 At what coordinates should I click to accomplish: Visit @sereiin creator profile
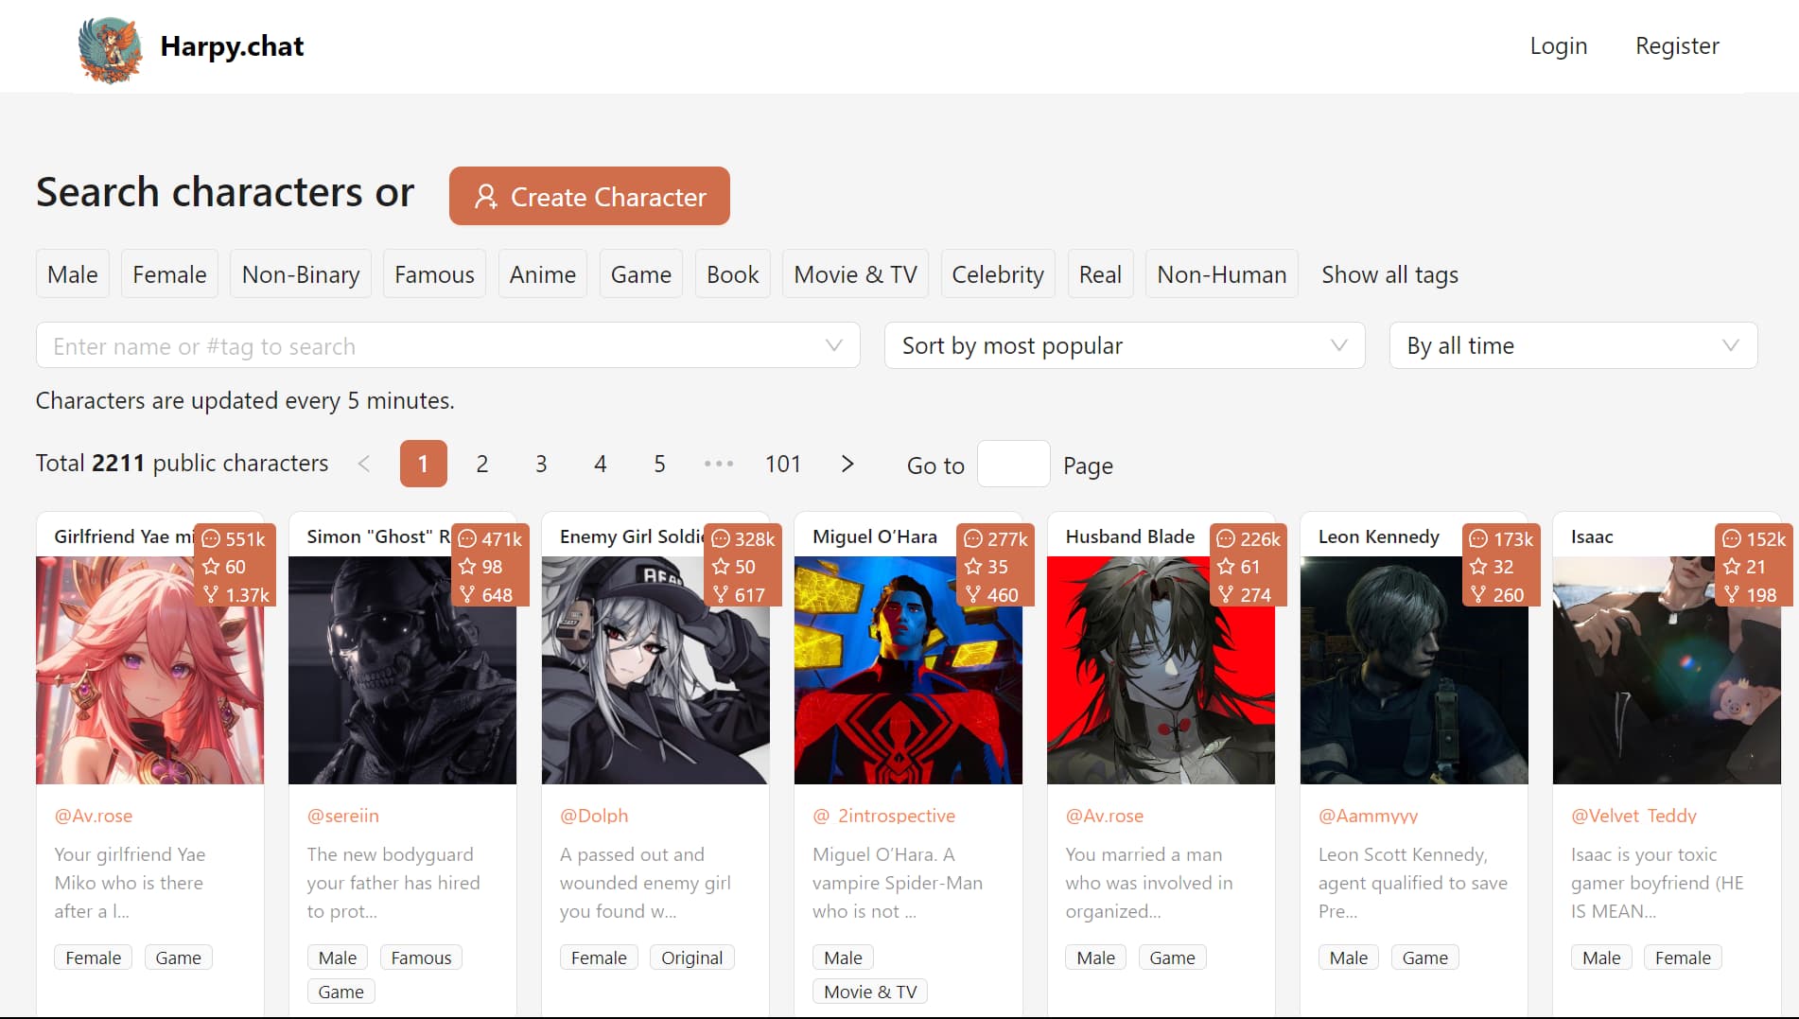pyautogui.click(x=342, y=816)
